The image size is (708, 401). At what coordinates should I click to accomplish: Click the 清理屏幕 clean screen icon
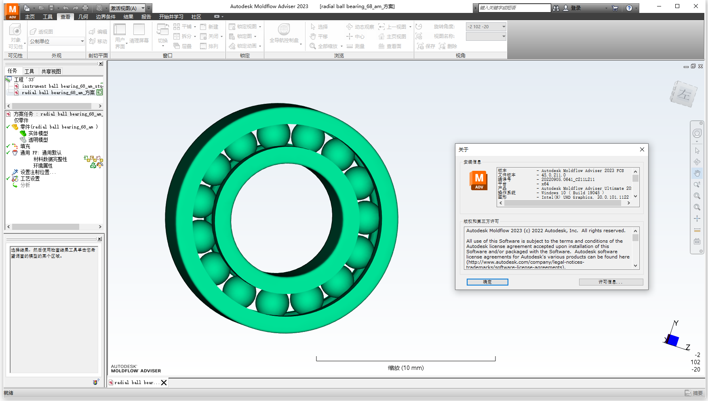point(139,34)
